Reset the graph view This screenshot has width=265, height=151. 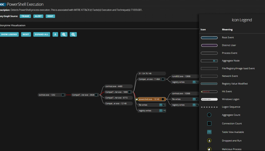26,34
